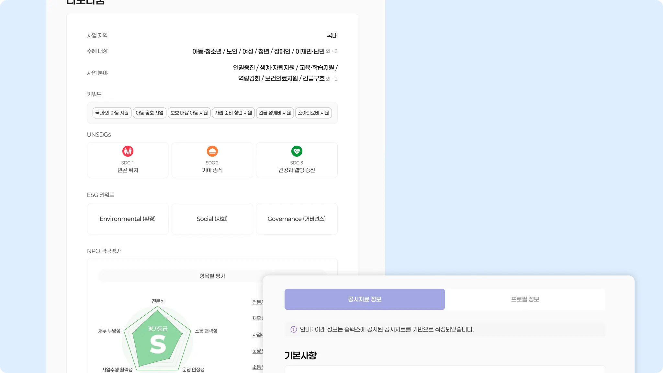663x373 pixels.
Task: Click the SDG 2 hunger bowl icon
Action: (212, 151)
